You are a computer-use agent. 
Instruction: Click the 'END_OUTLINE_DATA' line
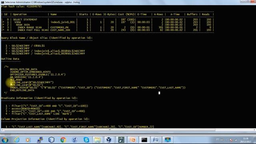(x=22, y=90)
